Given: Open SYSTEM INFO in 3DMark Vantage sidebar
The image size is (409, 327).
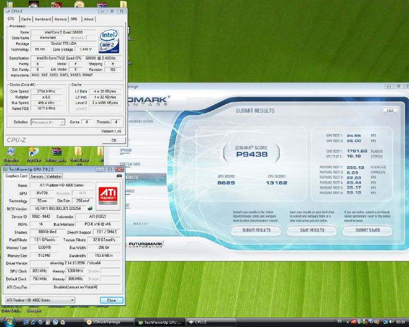Looking at the screenshot, I should (x=130, y=164).
